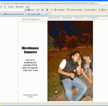
Task: Click Reportar abuso link
Action: 67,18
